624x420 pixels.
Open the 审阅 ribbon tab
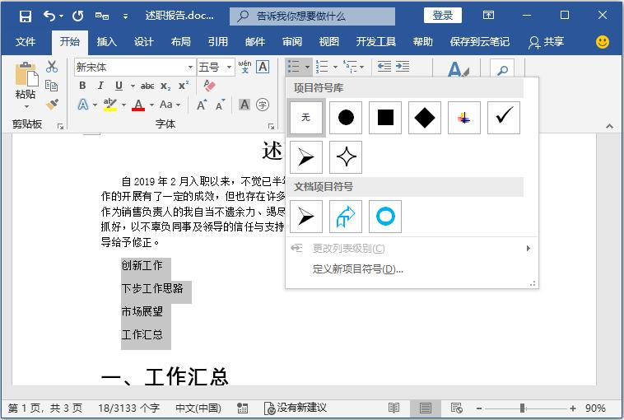pos(292,41)
